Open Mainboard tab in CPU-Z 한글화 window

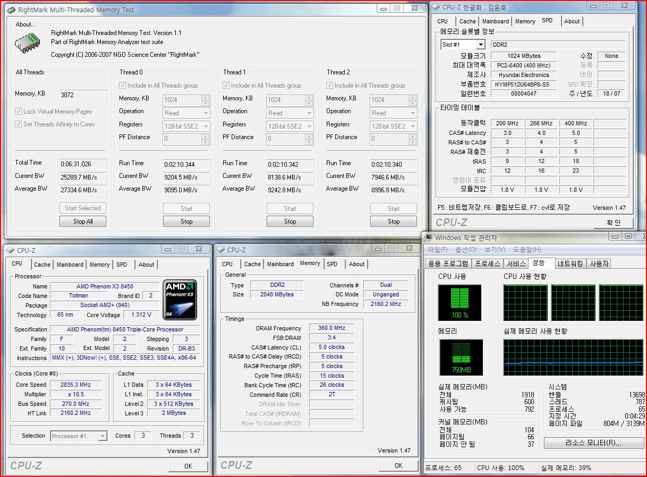click(x=496, y=21)
